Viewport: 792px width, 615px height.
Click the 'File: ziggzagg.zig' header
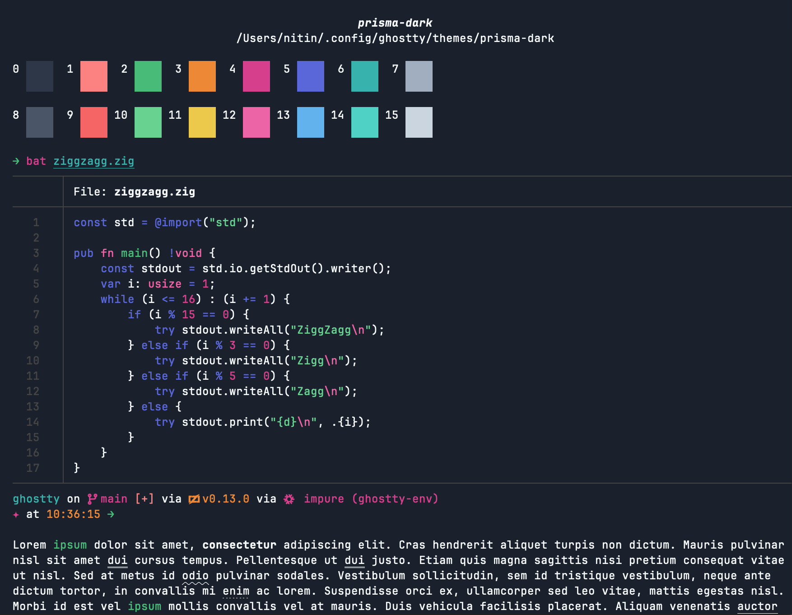(135, 192)
